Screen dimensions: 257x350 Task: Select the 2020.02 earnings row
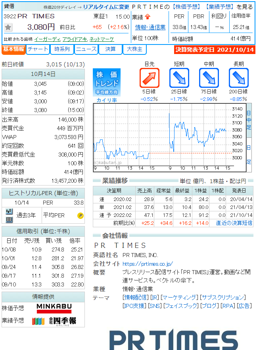(173, 199)
